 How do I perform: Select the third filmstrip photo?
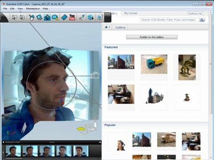click(x=47, y=151)
